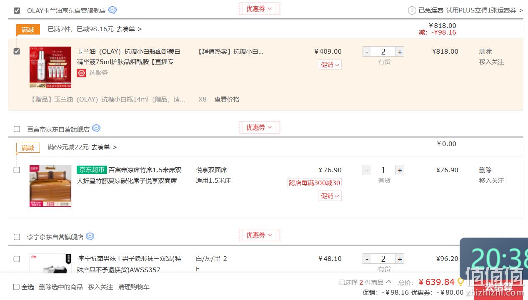Open OLAY玉兰油京东自营旗舰店 store link

click(66, 11)
